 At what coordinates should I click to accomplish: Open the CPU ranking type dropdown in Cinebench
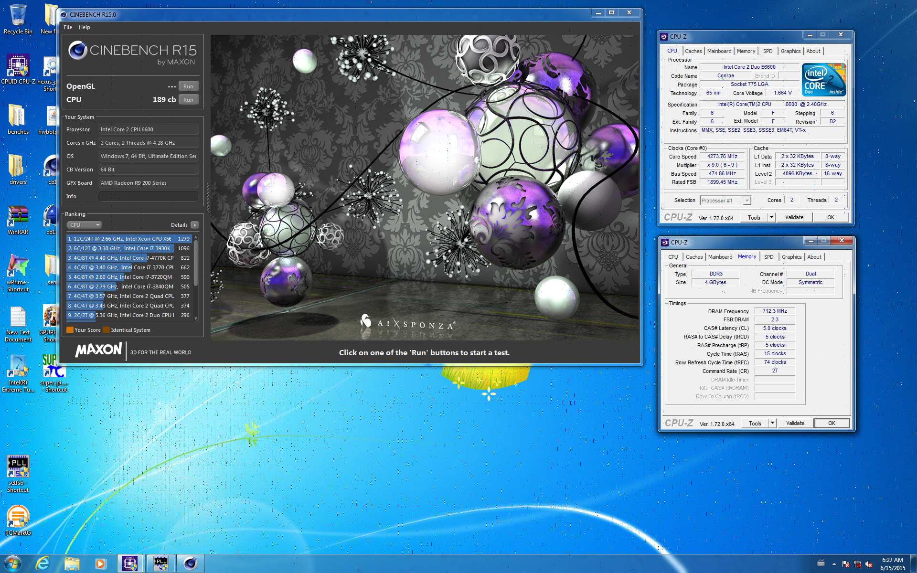click(84, 225)
